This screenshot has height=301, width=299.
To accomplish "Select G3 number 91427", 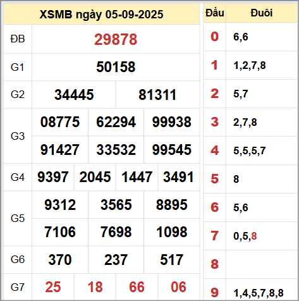I will (x=60, y=150).
